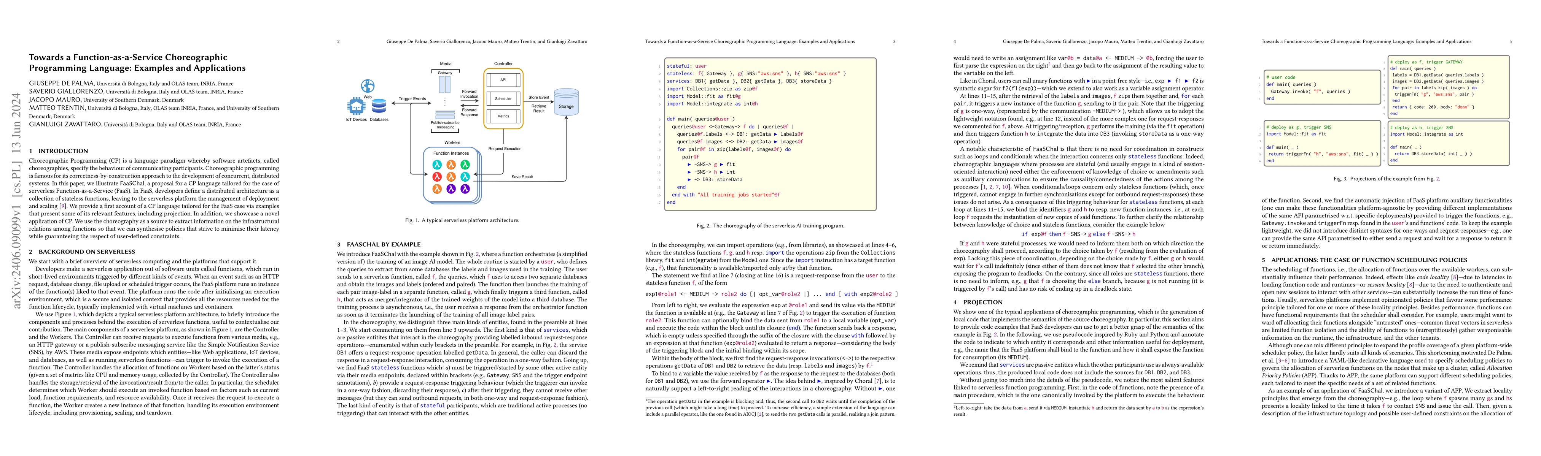Select the green lambda function instance icon
The height and width of the screenshot is (456, 1541).
pyautogui.click(x=465, y=165)
